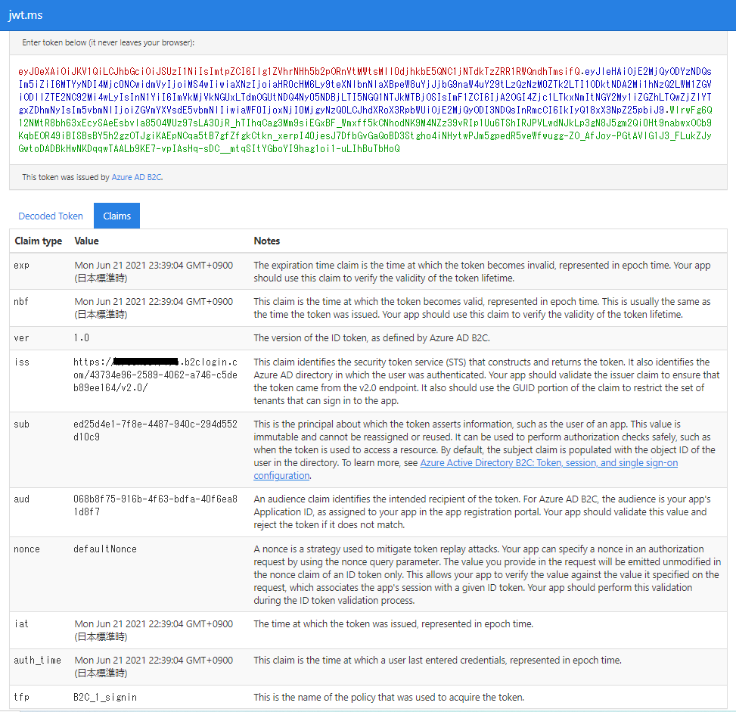
Task: Click the ver claim type cell
Action: (x=22, y=338)
